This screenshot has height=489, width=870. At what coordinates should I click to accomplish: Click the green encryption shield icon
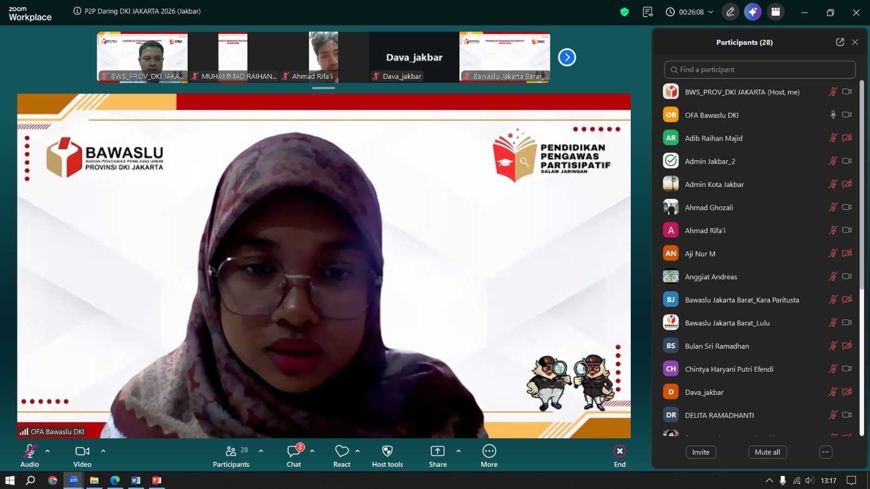tap(624, 12)
